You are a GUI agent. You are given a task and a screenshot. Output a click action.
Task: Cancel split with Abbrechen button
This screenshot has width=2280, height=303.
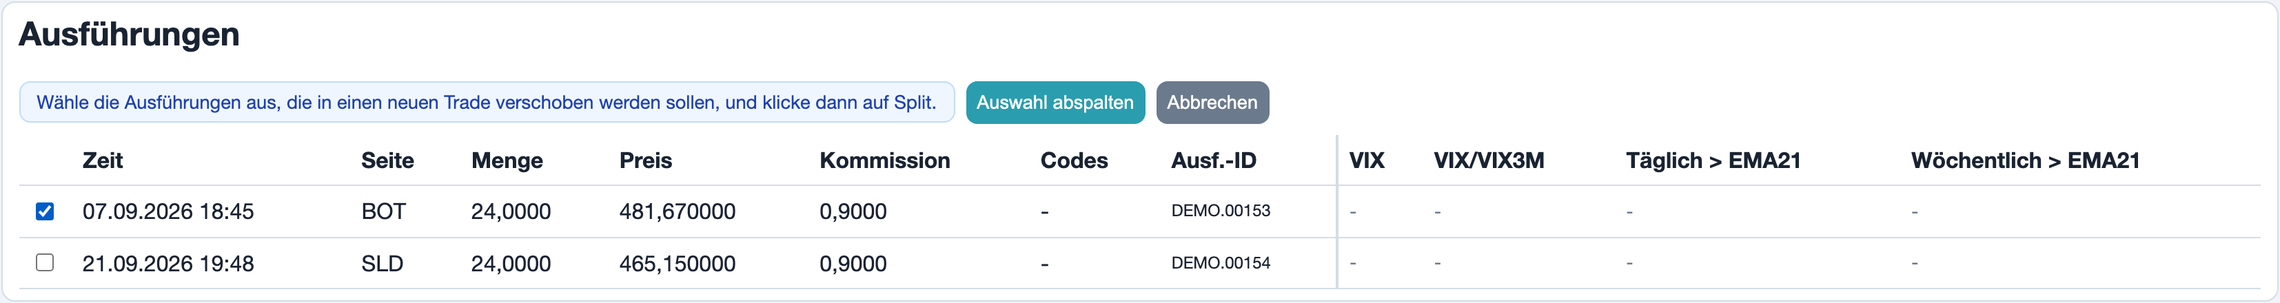[x=1212, y=103]
